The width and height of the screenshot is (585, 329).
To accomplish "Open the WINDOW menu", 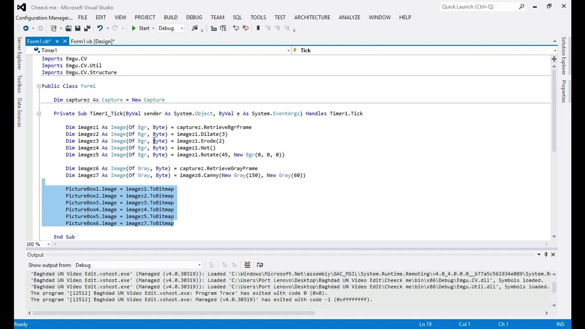I will 380,17.
